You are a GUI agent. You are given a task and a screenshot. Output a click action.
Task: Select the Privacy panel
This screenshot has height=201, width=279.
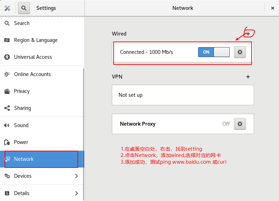(x=42, y=91)
